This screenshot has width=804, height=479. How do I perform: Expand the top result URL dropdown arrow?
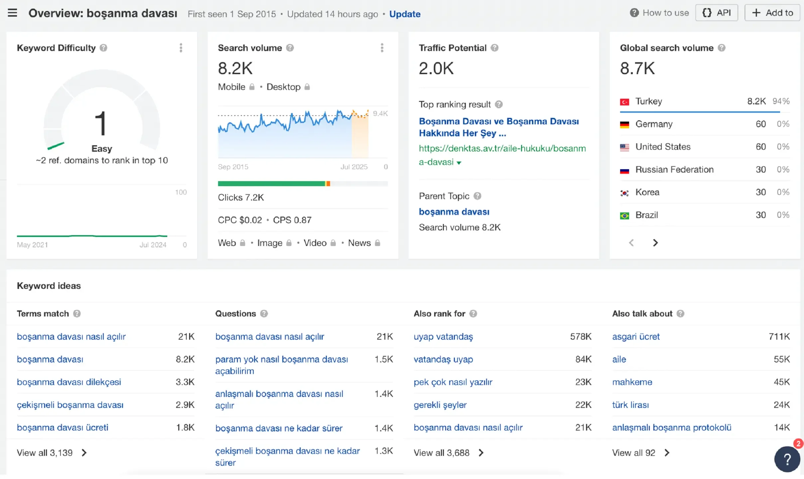click(459, 163)
